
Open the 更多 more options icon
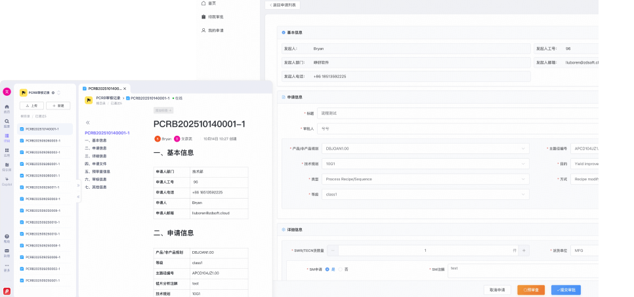point(7,267)
